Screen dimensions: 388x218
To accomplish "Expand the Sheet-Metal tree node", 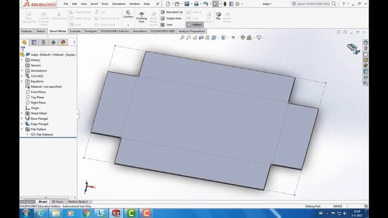I will (x=22, y=113).
